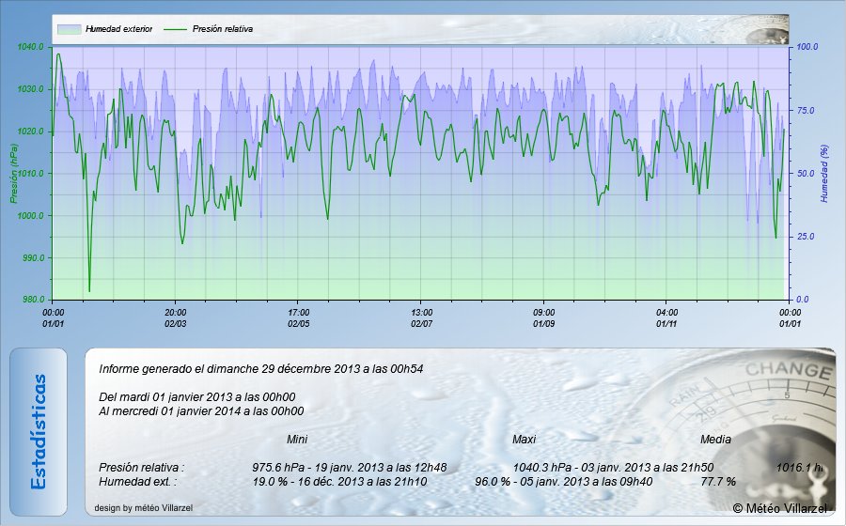Select the 20:00 02/03 time axis marker

click(x=176, y=317)
